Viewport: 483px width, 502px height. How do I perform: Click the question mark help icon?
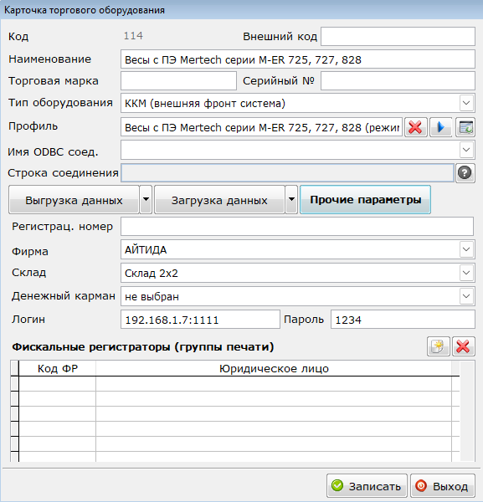pos(465,173)
